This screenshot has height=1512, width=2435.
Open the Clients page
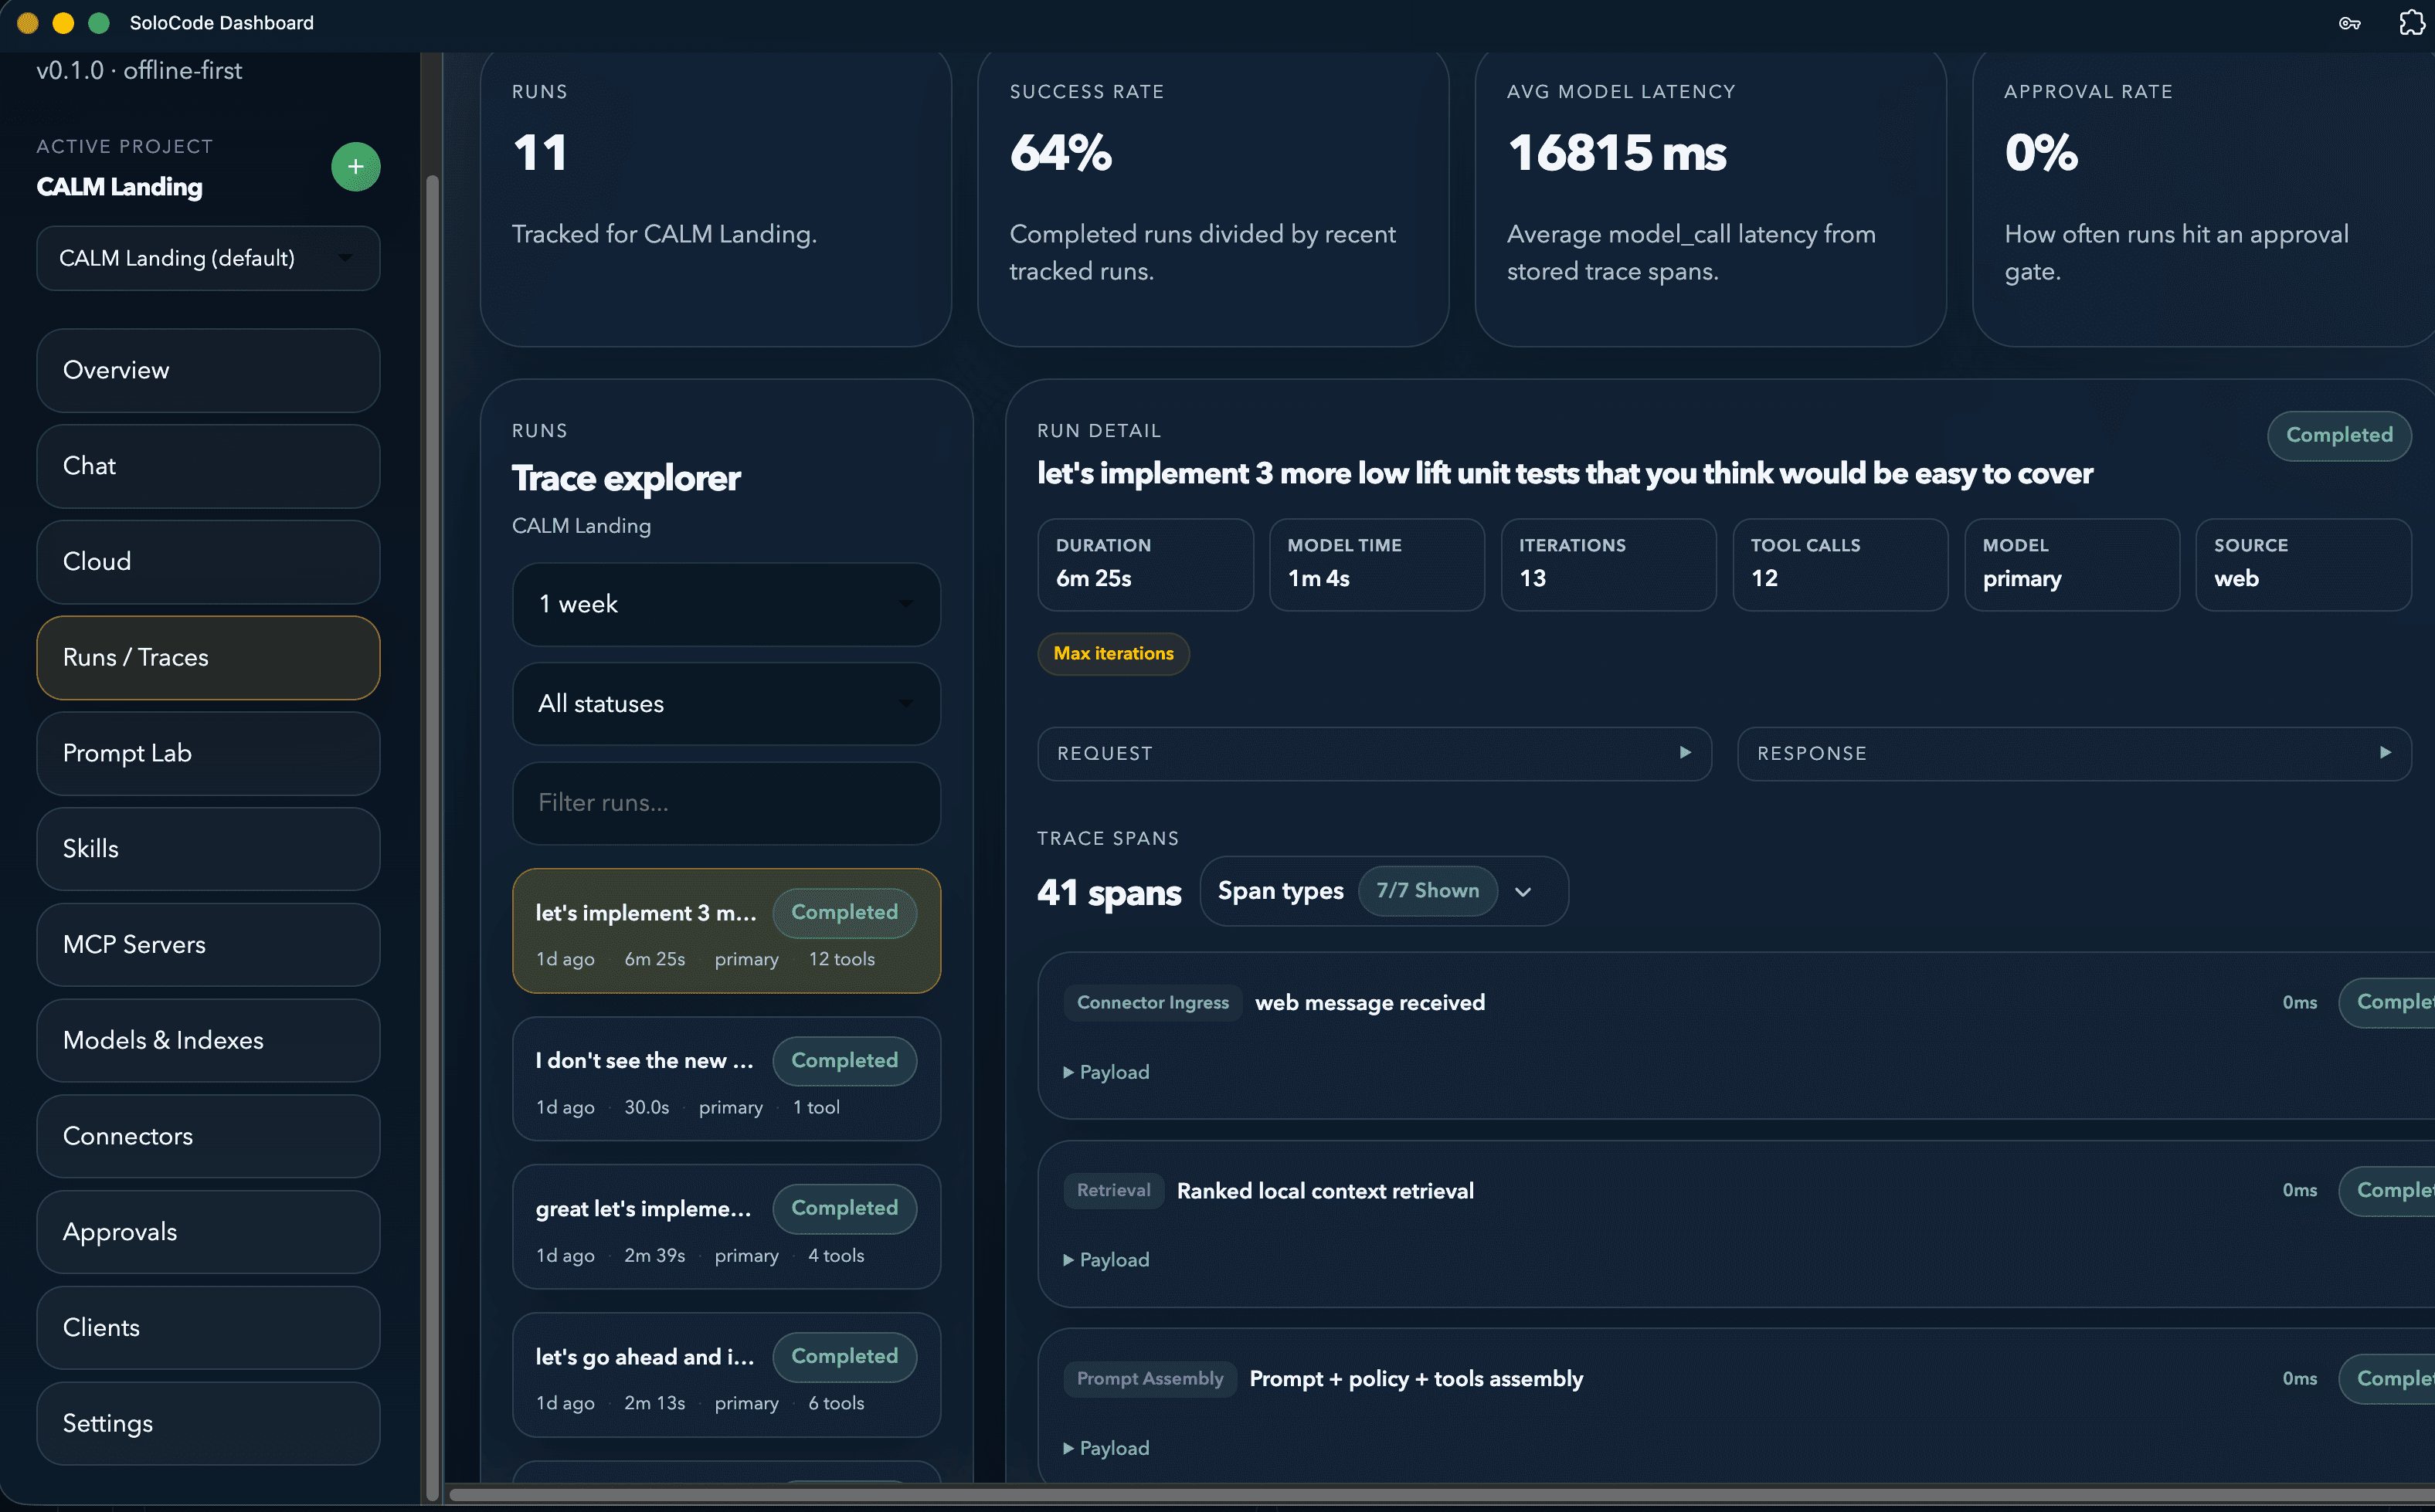click(208, 1328)
